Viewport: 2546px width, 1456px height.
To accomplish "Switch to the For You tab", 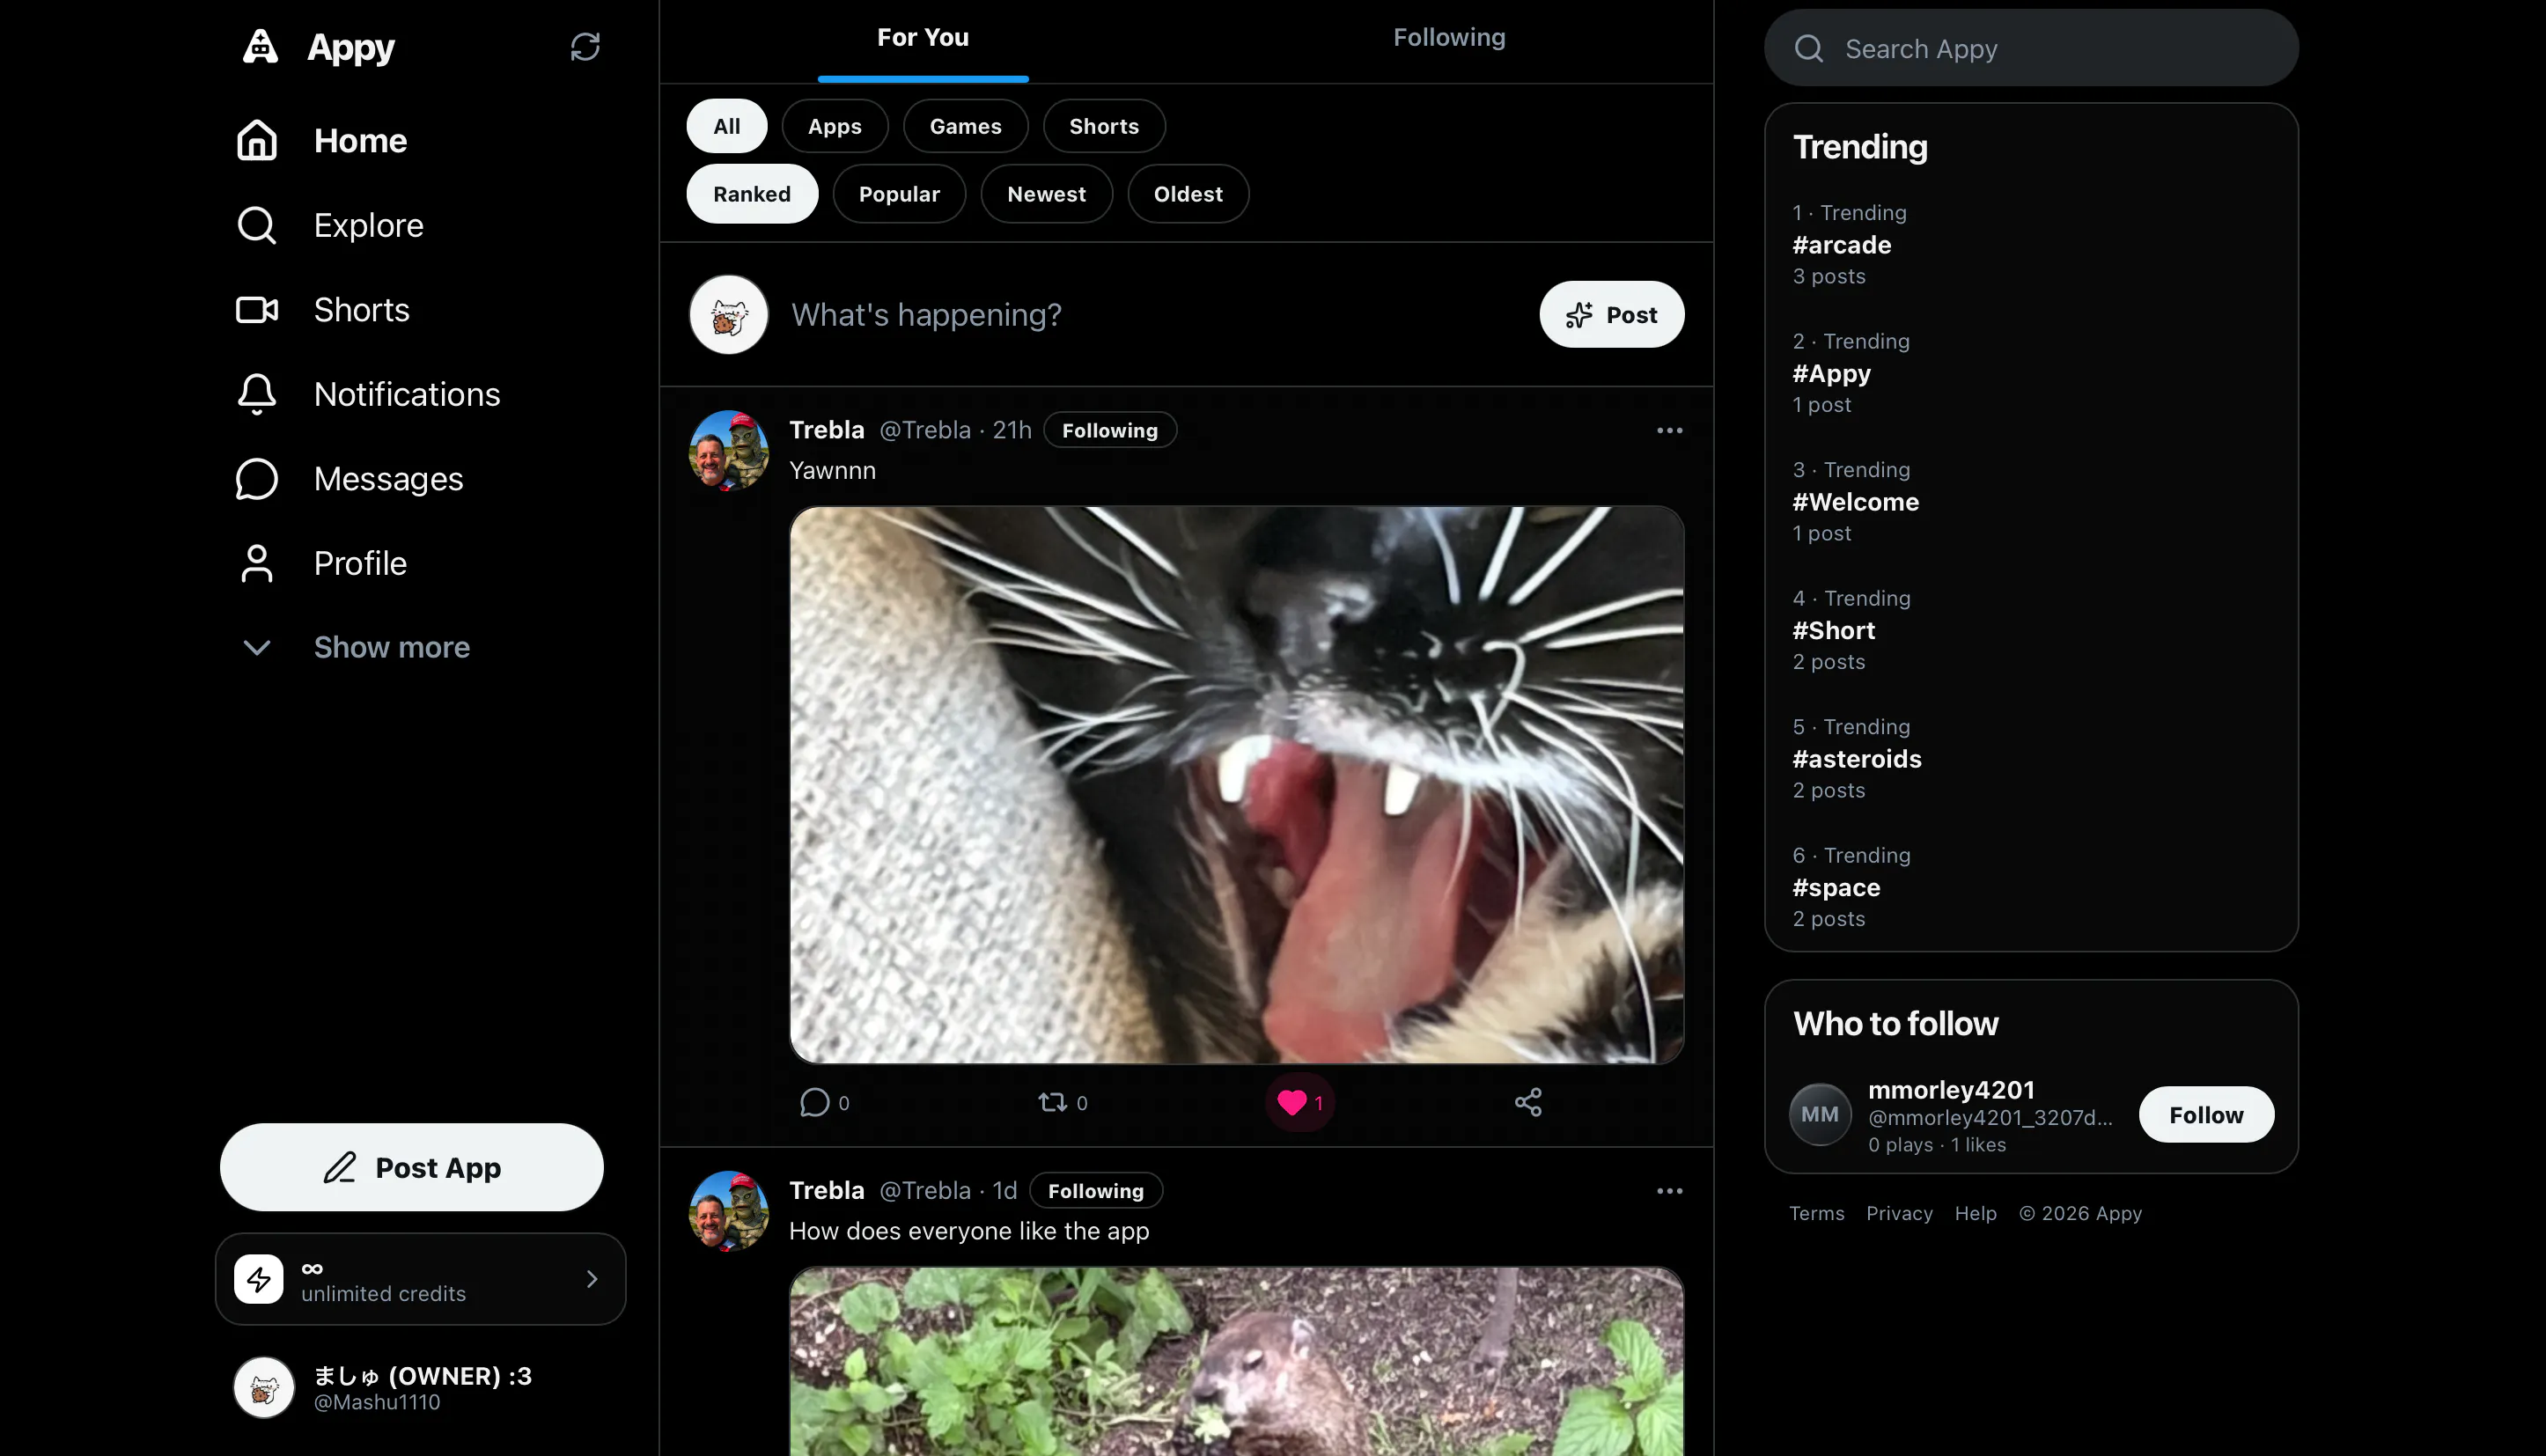I will (x=923, y=38).
